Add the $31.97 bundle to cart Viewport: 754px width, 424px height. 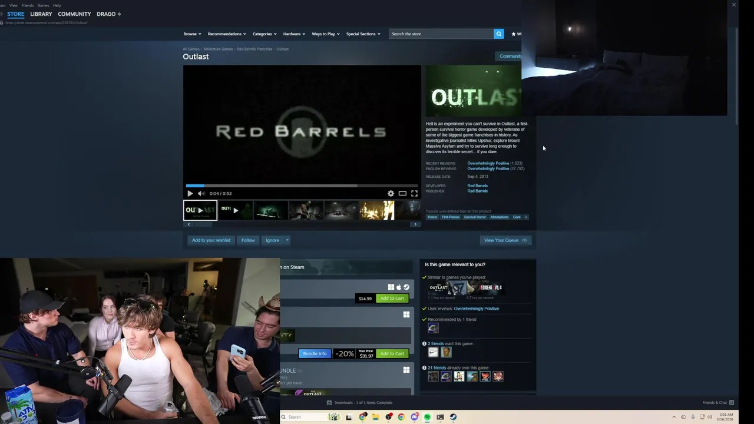click(392, 354)
